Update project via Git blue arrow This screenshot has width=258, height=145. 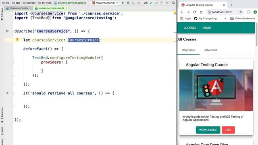151,3
